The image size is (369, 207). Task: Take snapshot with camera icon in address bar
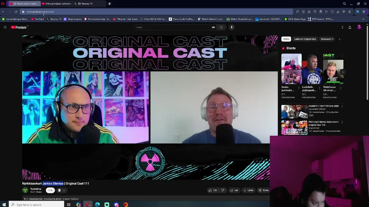click(309, 12)
